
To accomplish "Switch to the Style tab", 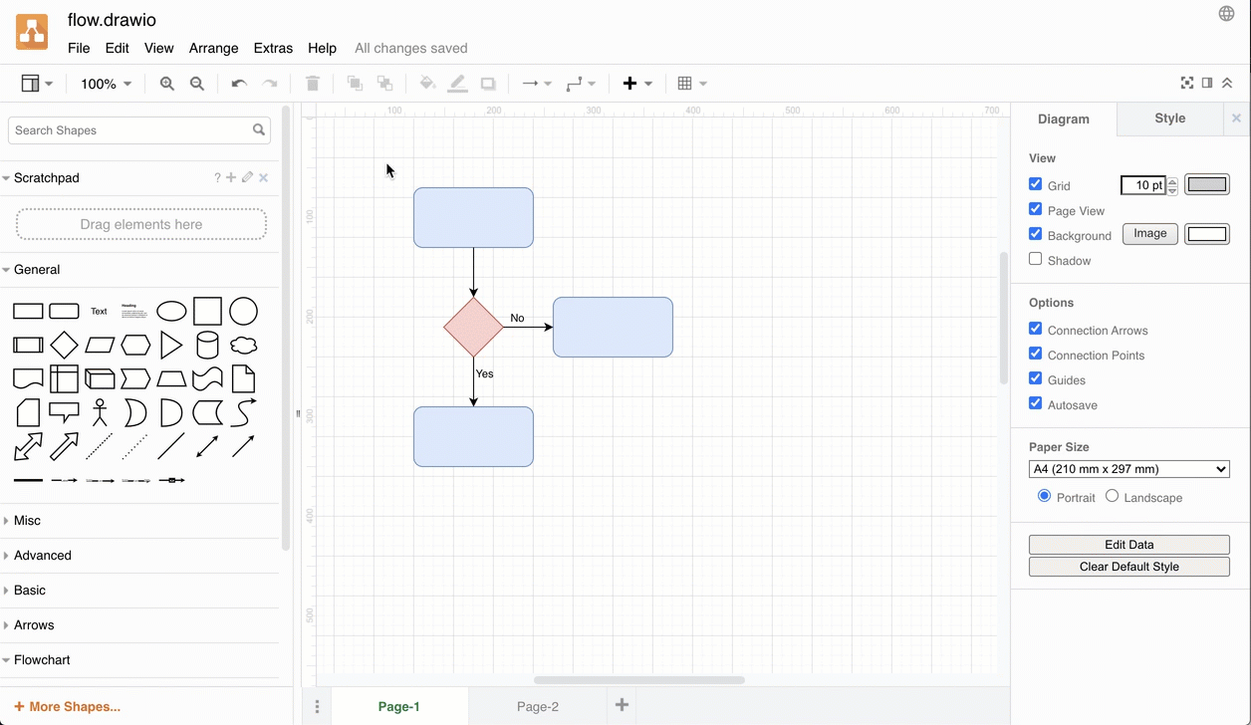I will [1169, 119].
